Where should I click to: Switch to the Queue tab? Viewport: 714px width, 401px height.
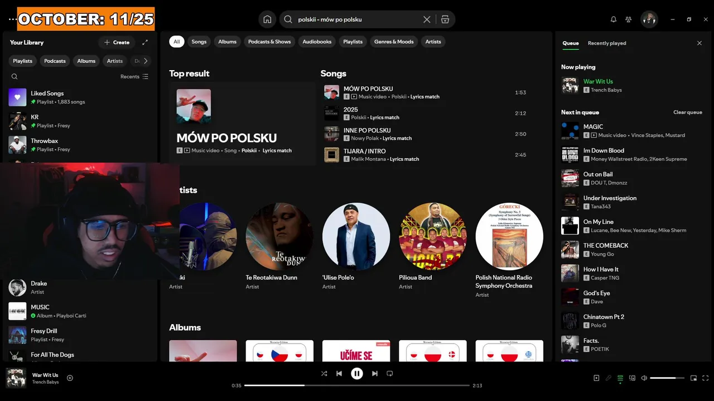tap(571, 43)
